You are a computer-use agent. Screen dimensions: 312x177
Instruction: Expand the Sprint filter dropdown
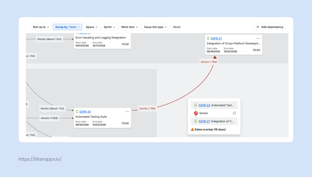point(109,27)
